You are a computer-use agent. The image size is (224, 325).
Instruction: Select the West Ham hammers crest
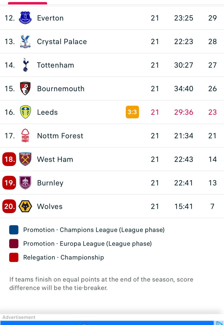[x=25, y=159]
